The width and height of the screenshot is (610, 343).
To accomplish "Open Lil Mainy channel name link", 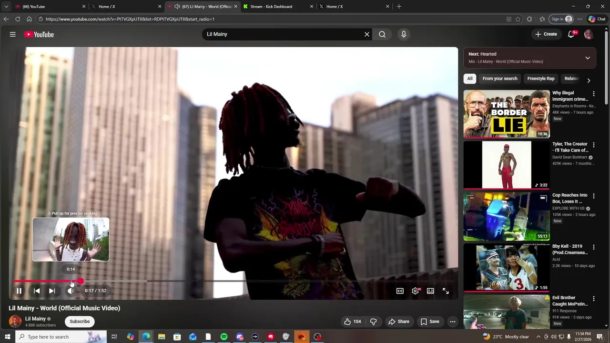I will click(35, 319).
